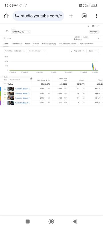Click the send feedback icon
103x228 pixels.
click(93, 26)
